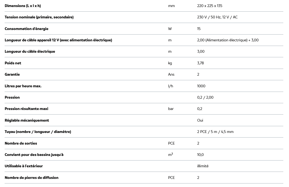
Task: Click the "Litres par heure max." label
Action: pos(23,86)
